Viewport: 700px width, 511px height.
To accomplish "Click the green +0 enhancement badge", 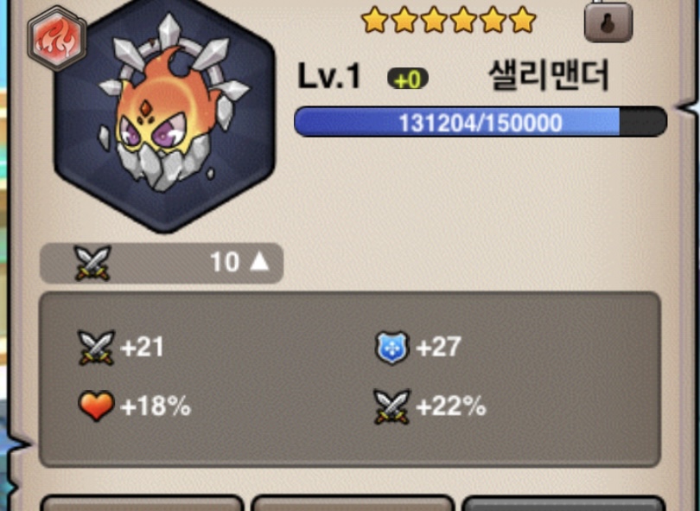I will click(408, 80).
